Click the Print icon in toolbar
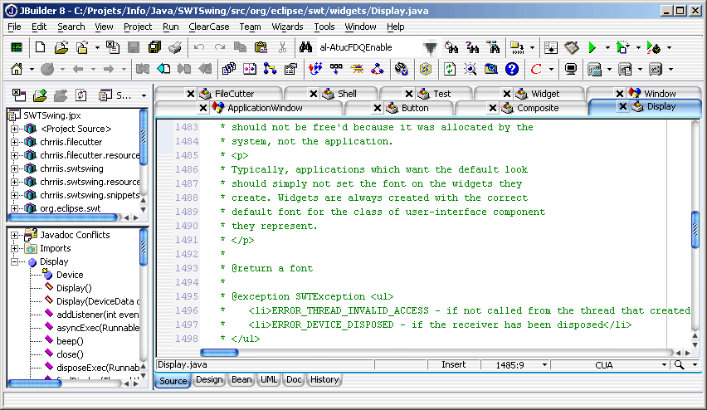707x410 pixels. coord(174,47)
